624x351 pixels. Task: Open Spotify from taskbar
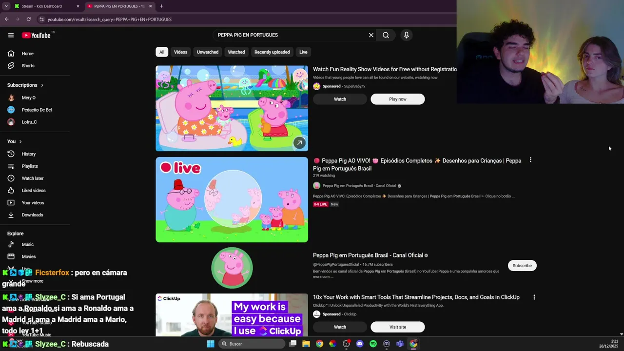coord(373,344)
